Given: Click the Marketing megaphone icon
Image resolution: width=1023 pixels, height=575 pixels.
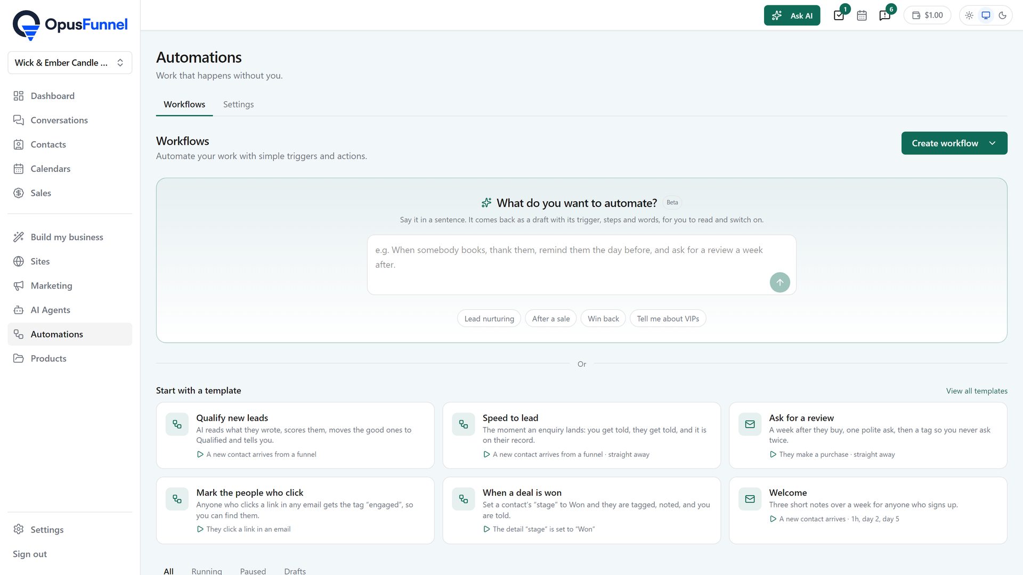Looking at the screenshot, I should click(19, 286).
